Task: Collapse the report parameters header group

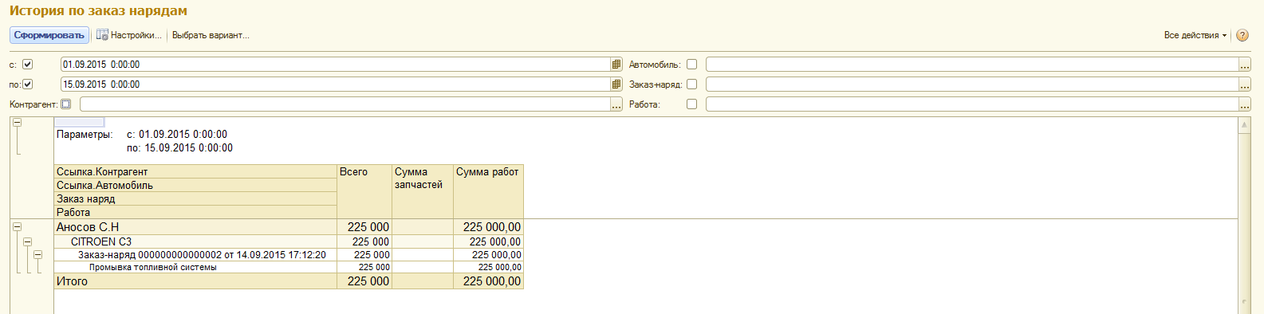Action: (17, 123)
